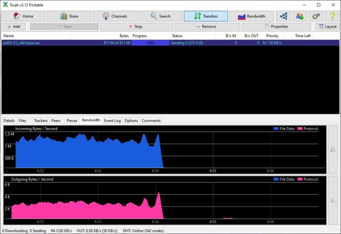Open the Layout options
The height and width of the screenshot is (234, 341).
(328, 27)
